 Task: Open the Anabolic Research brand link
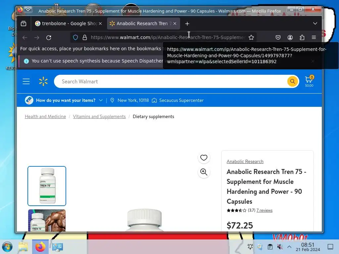tap(245, 161)
